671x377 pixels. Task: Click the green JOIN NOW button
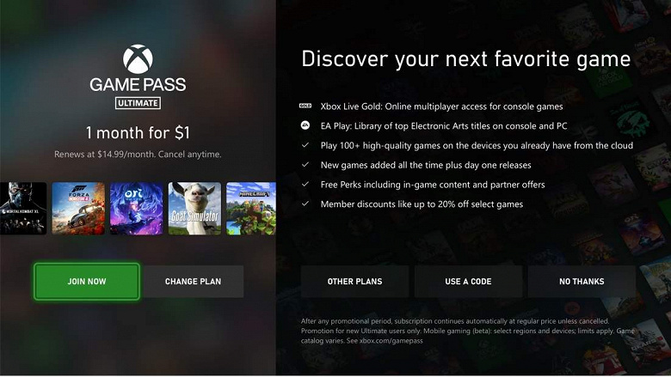pos(87,282)
